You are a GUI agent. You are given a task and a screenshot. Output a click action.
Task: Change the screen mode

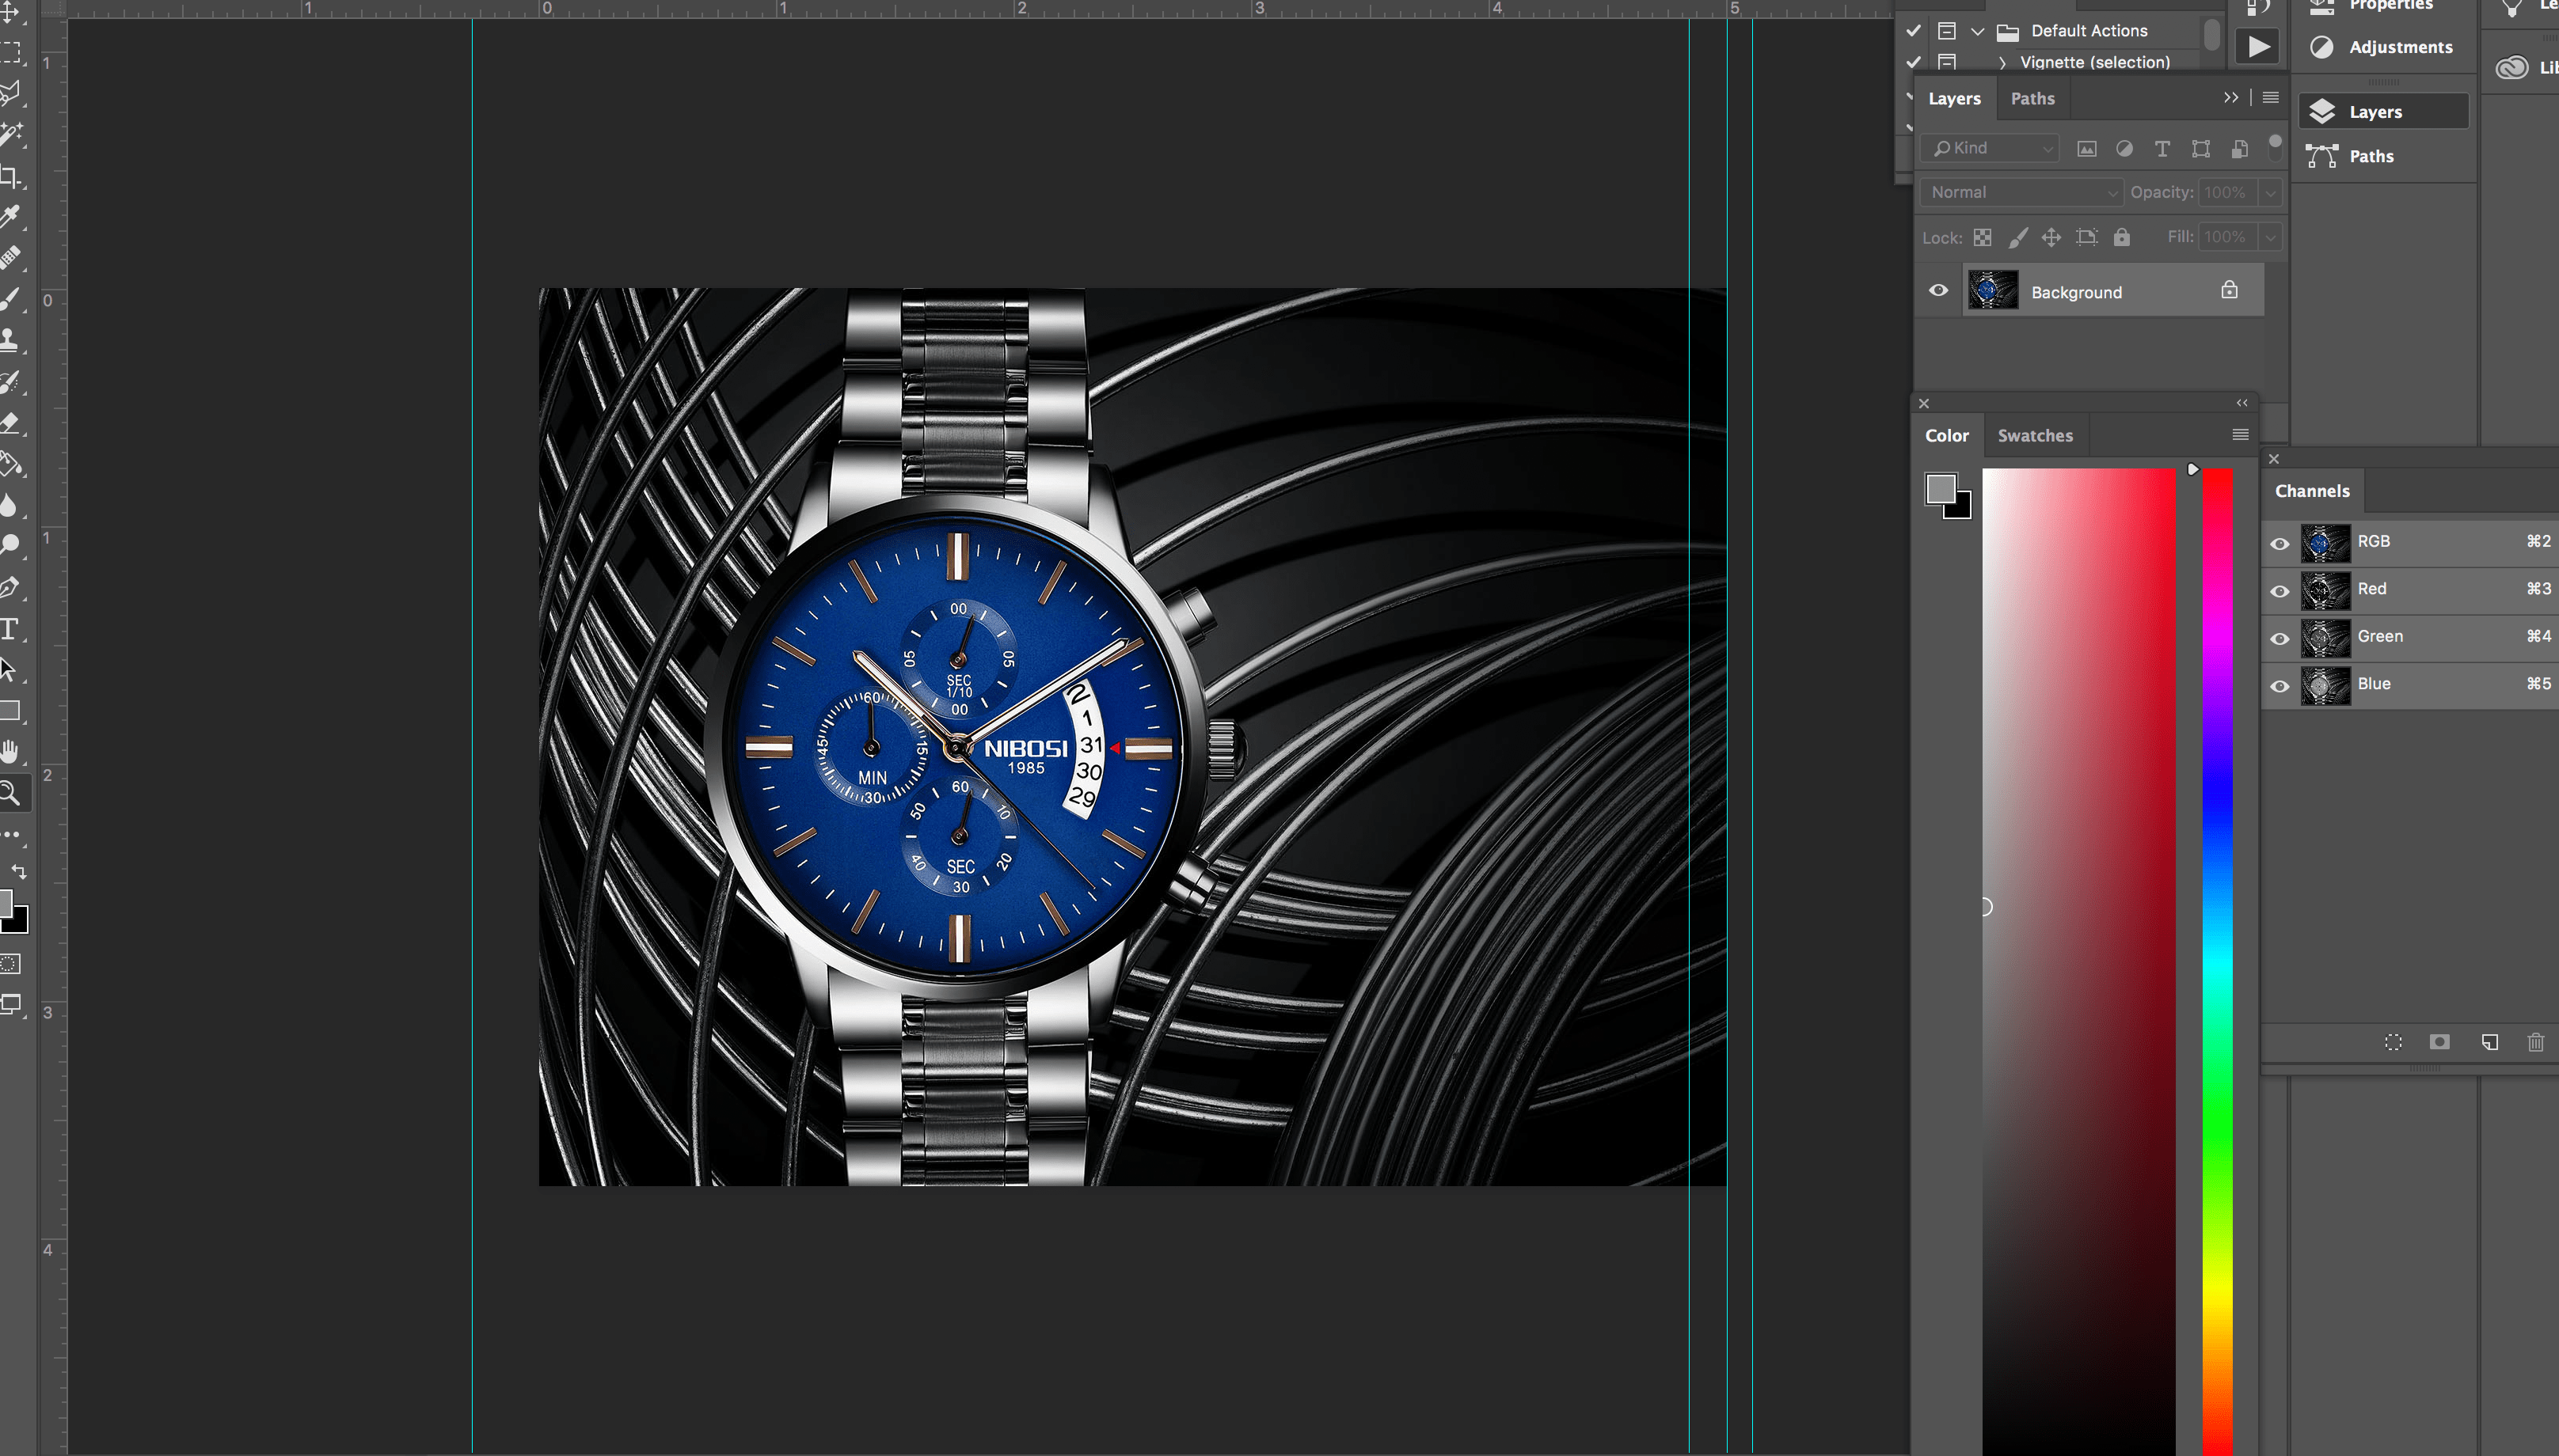(x=11, y=1004)
